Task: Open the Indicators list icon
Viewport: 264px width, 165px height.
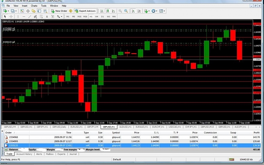Action: [x=146, y=11]
